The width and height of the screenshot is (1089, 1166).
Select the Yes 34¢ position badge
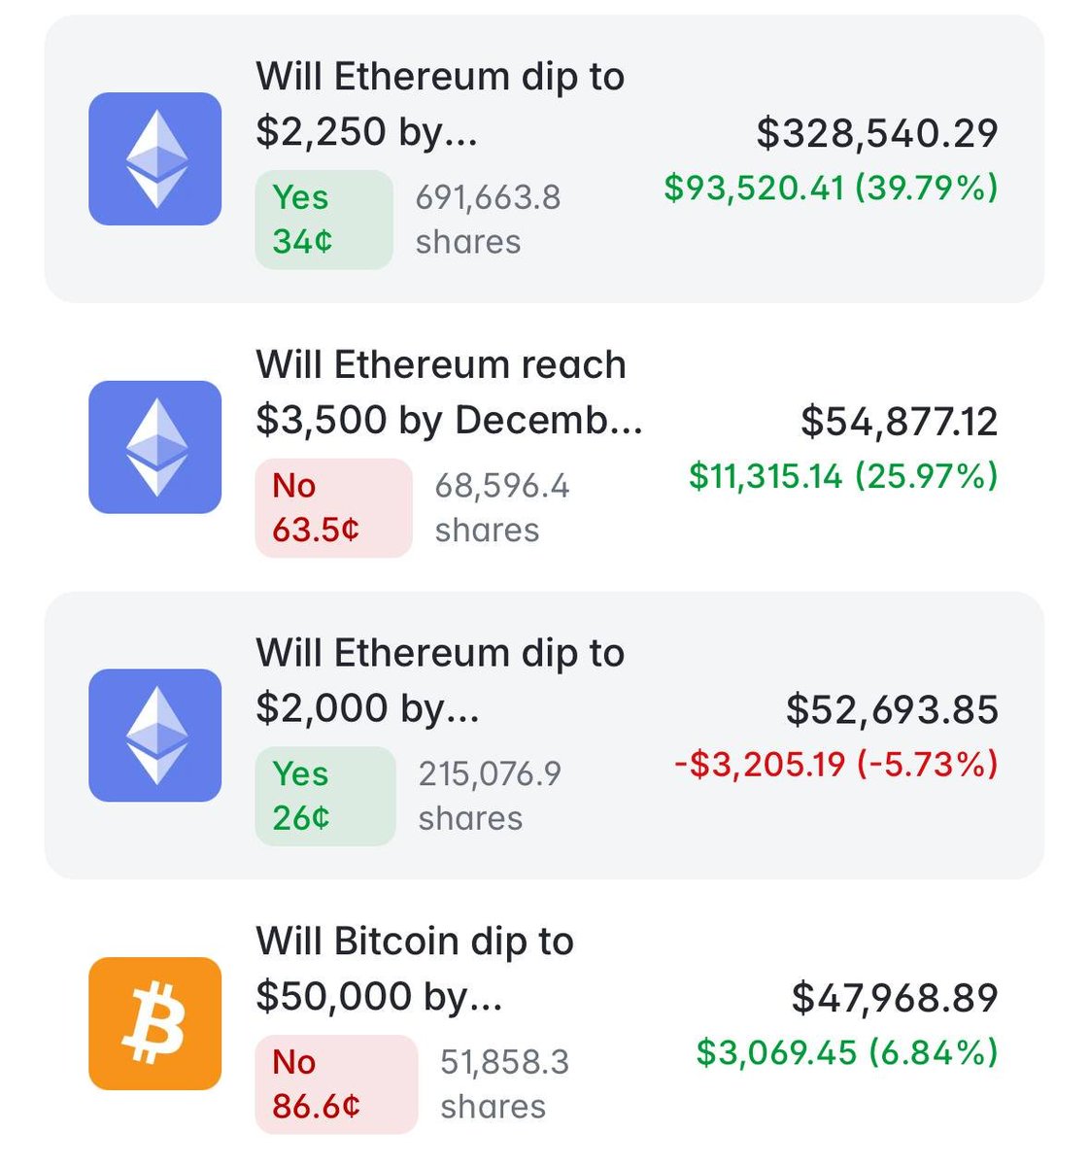click(x=323, y=220)
